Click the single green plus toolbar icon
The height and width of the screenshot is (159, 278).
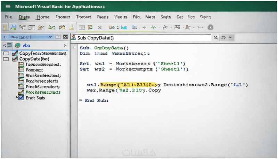point(144,27)
